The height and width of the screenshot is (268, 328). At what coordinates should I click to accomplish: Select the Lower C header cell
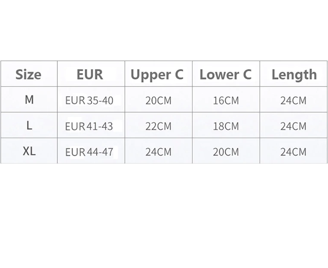pyautogui.click(x=225, y=74)
